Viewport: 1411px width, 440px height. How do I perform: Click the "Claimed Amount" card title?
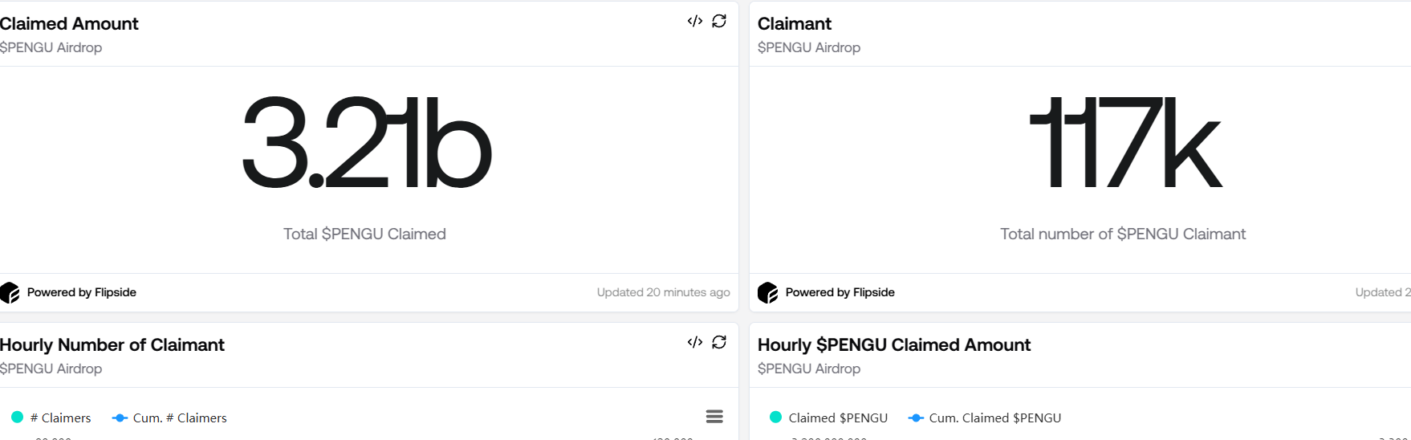click(x=69, y=24)
